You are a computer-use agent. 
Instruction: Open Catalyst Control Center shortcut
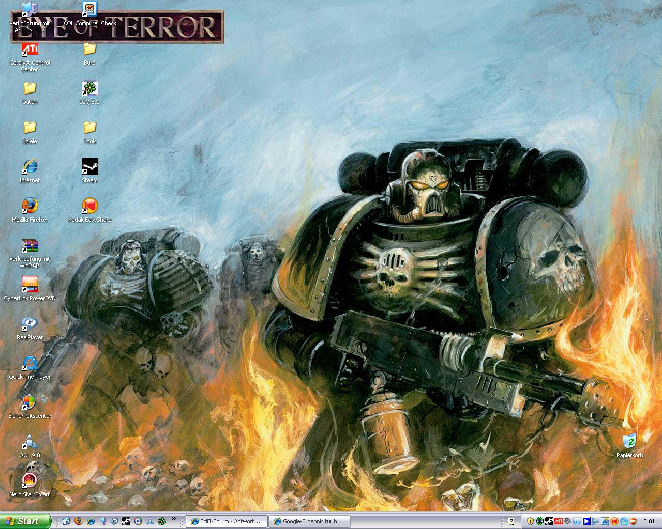click(x=29, y=50)
